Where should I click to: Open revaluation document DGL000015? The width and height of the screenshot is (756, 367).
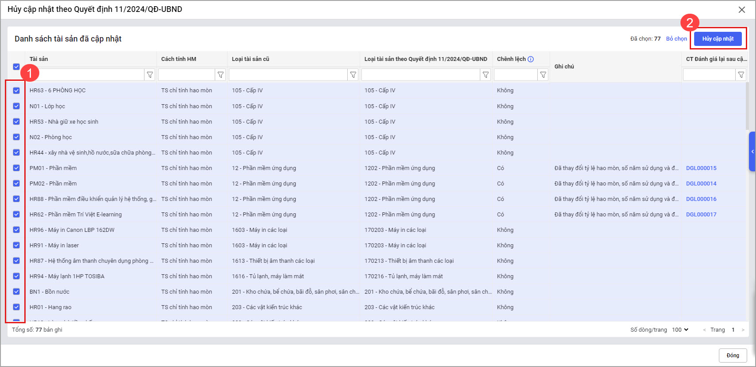point(701,168)
